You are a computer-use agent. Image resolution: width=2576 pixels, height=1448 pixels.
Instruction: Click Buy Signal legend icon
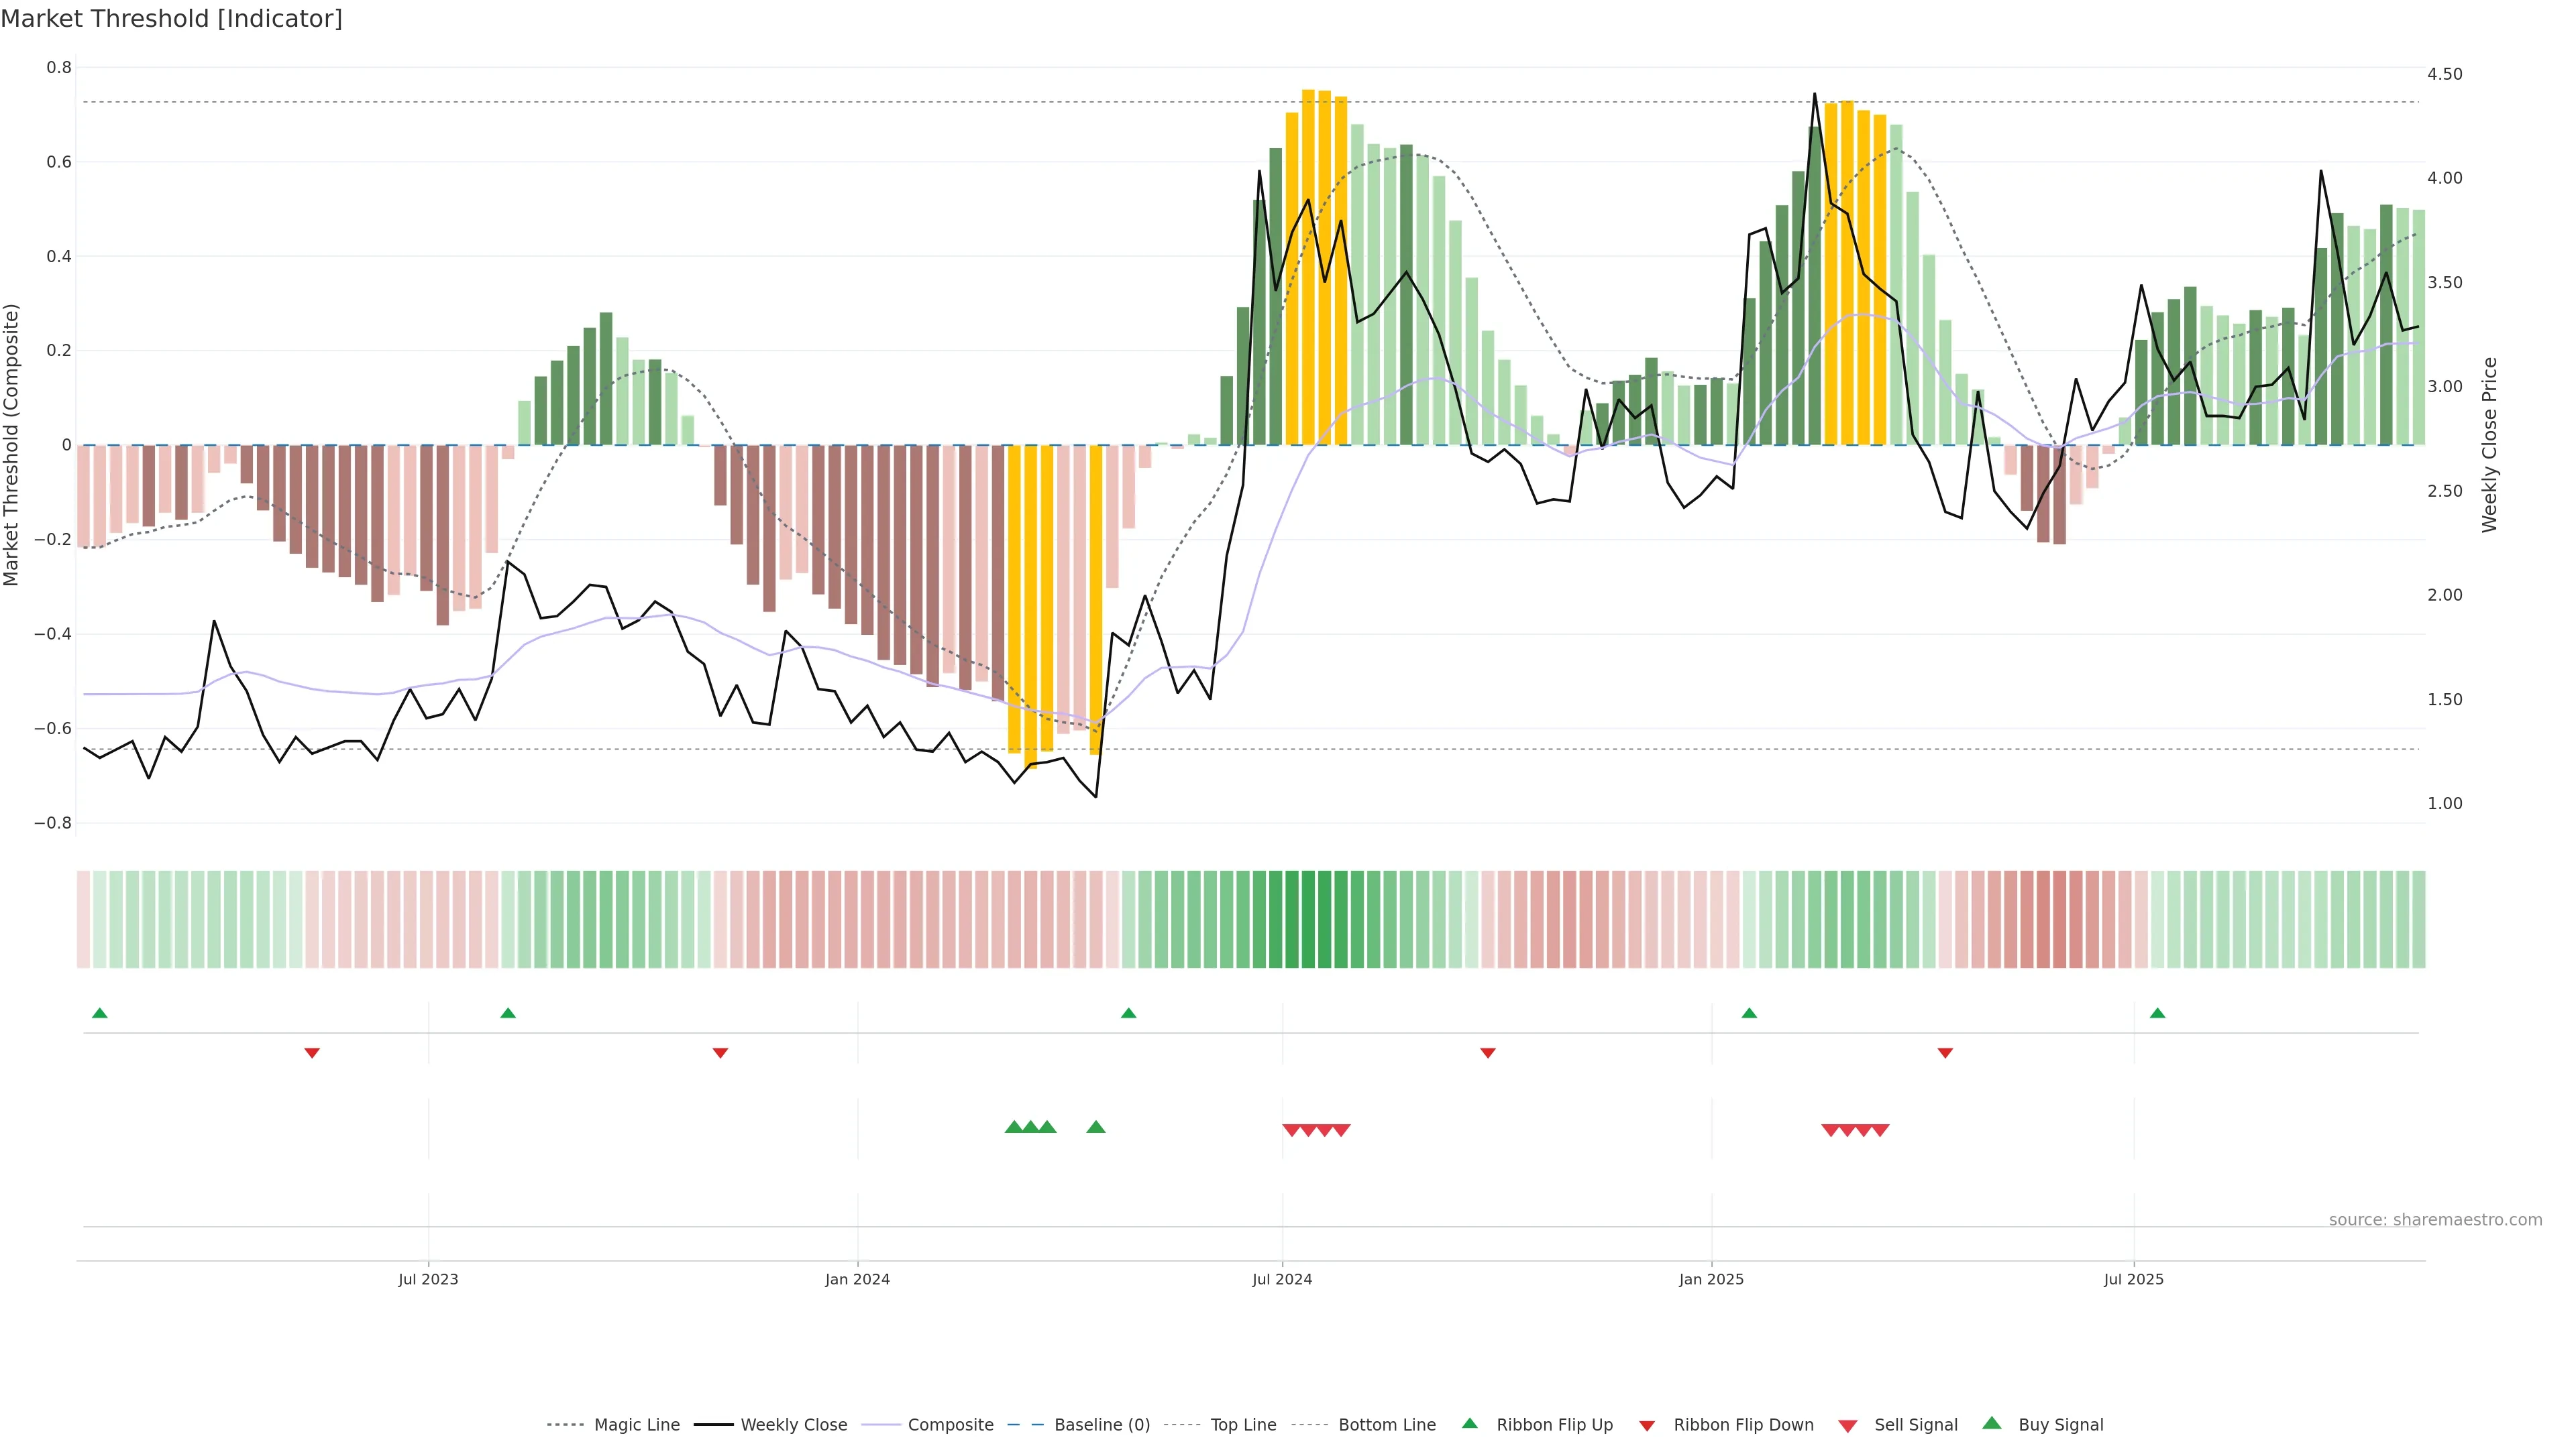(1992, 1423)
